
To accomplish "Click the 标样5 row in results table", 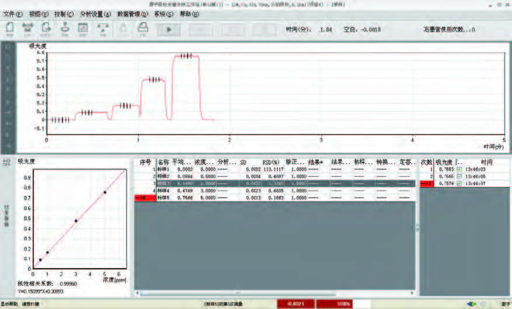I will (x=274, y=198).
